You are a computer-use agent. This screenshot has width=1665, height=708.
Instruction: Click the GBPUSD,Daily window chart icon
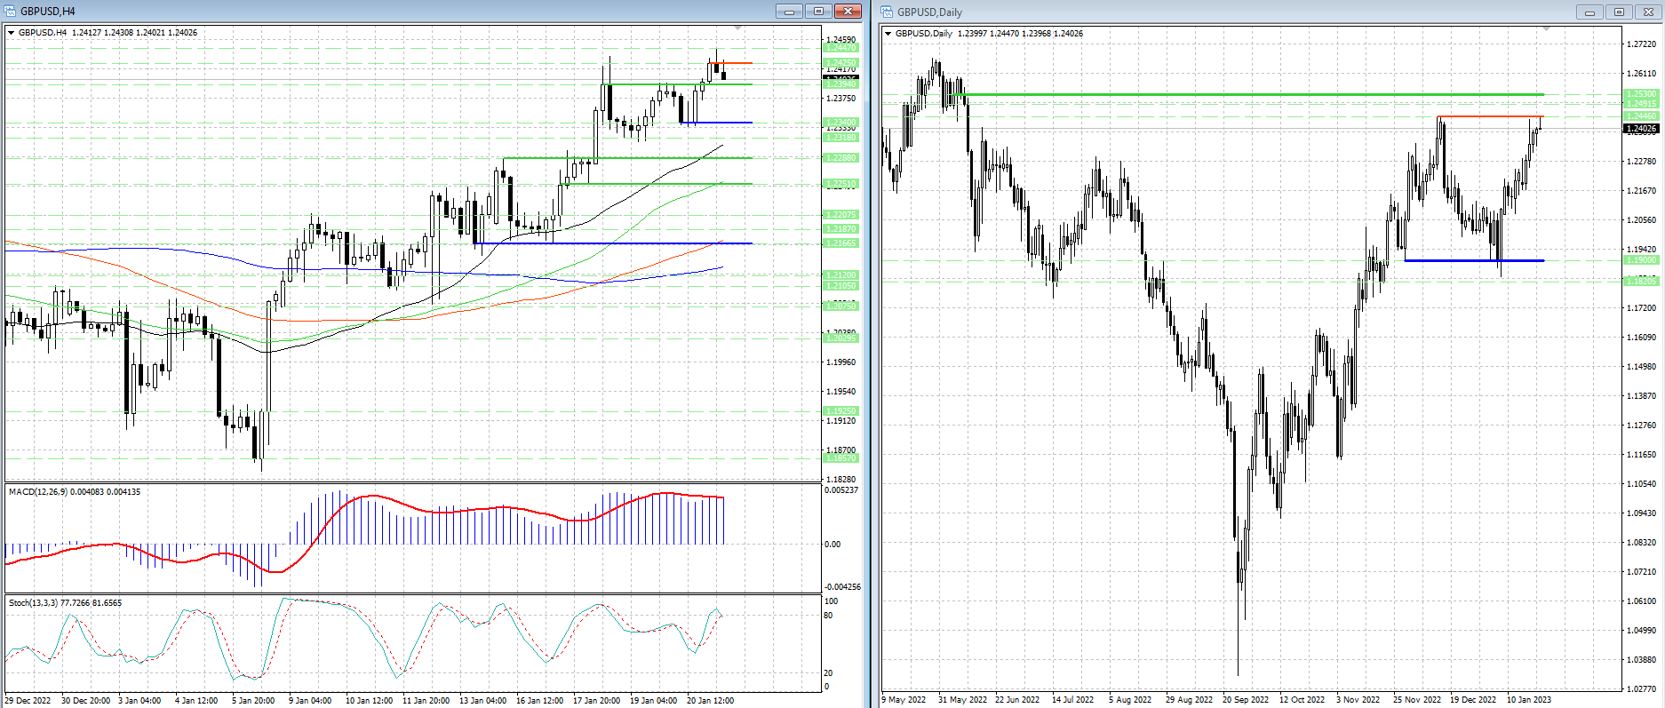coord(888,12)
